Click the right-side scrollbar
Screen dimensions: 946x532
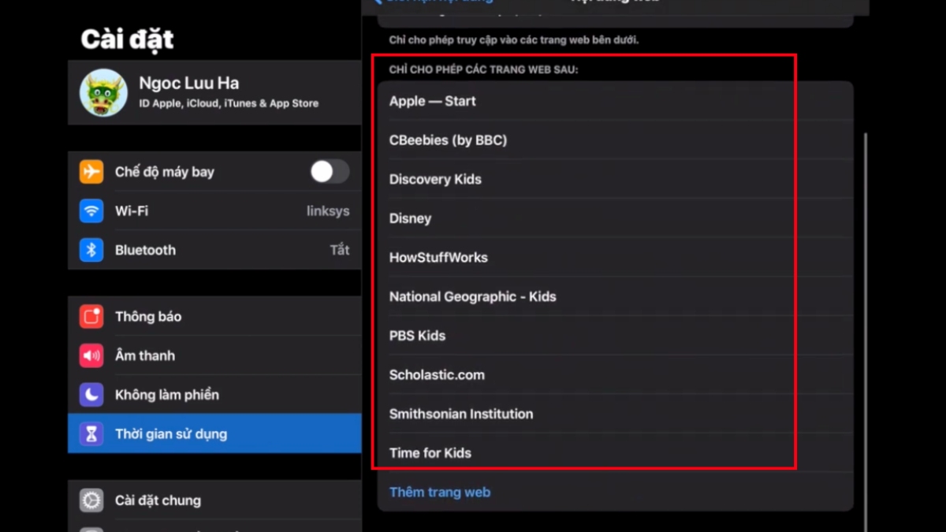(865, 331)
